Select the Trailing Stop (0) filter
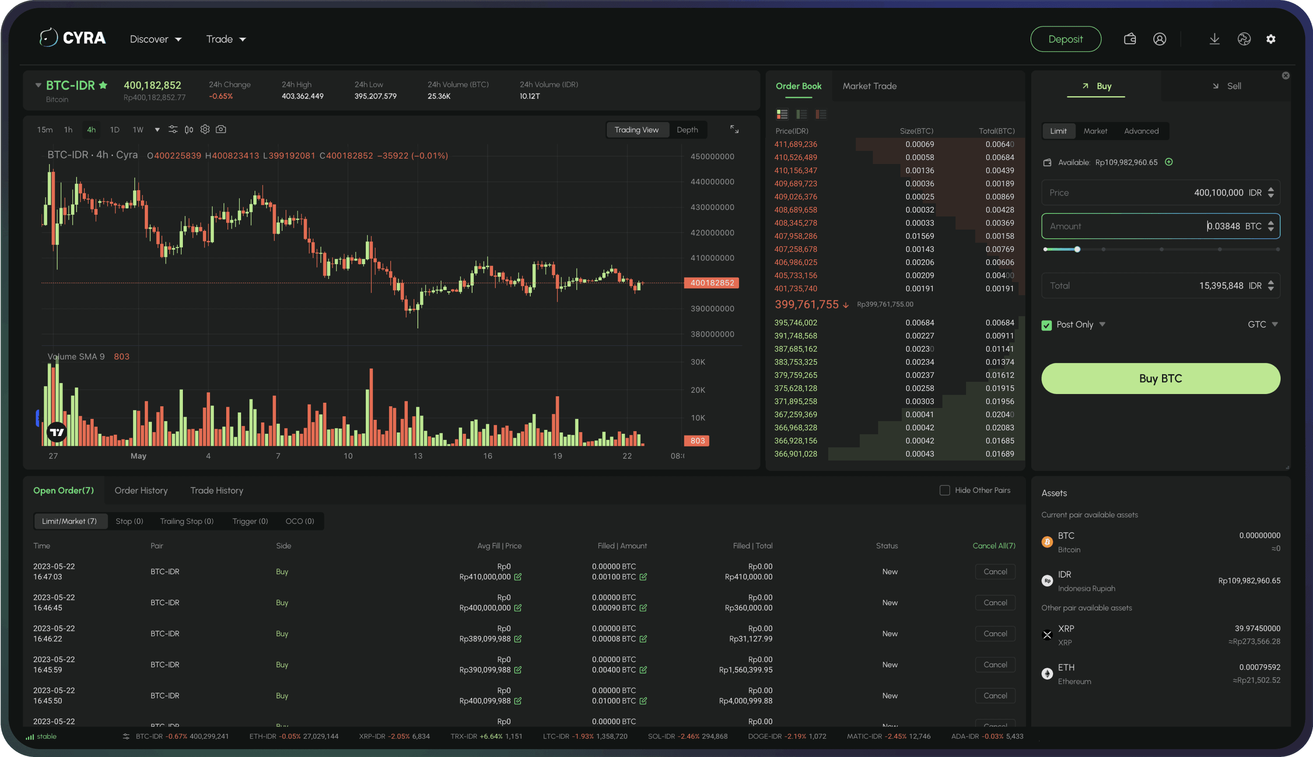This screenshot has width=1313, height=757. [187, 521]
